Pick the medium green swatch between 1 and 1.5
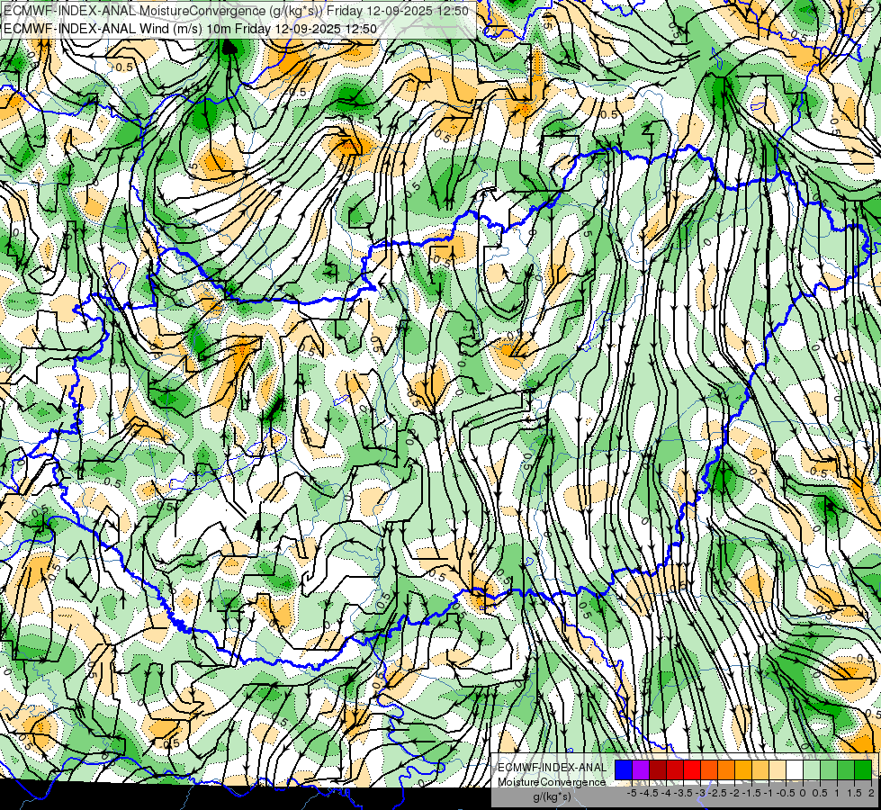The image size is (881, 810). (x=846, y=769)
